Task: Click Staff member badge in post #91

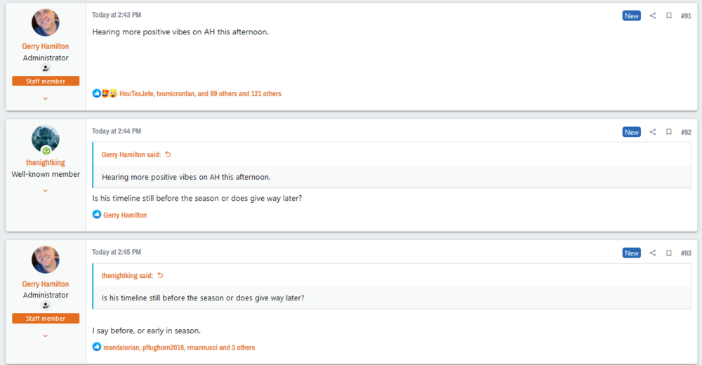Action: (46, 81)
